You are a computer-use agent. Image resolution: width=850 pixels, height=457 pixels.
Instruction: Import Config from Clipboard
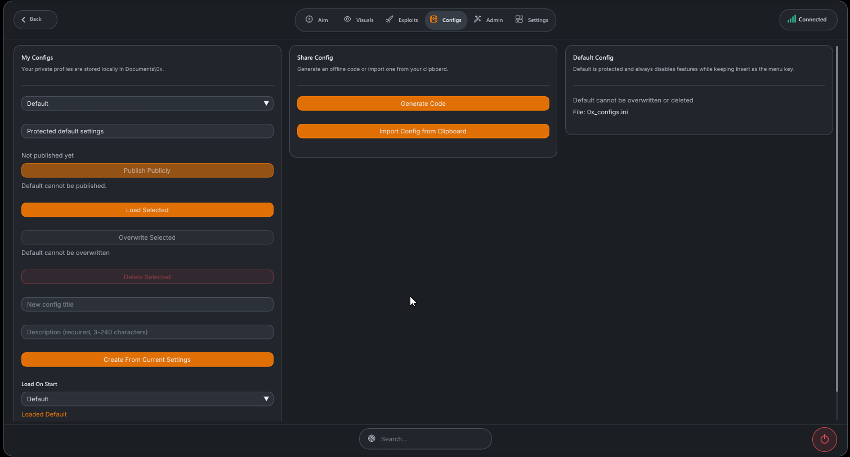pyautogui.click(x=423, y=131)
